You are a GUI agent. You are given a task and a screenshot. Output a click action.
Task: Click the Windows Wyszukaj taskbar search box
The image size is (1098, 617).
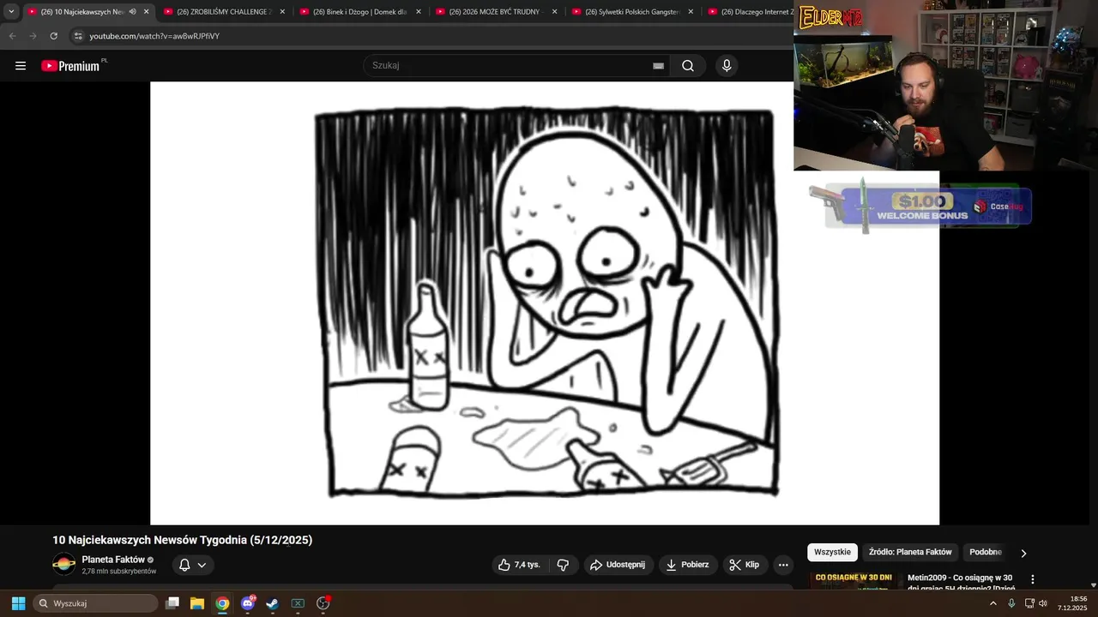tap(96, 603)
